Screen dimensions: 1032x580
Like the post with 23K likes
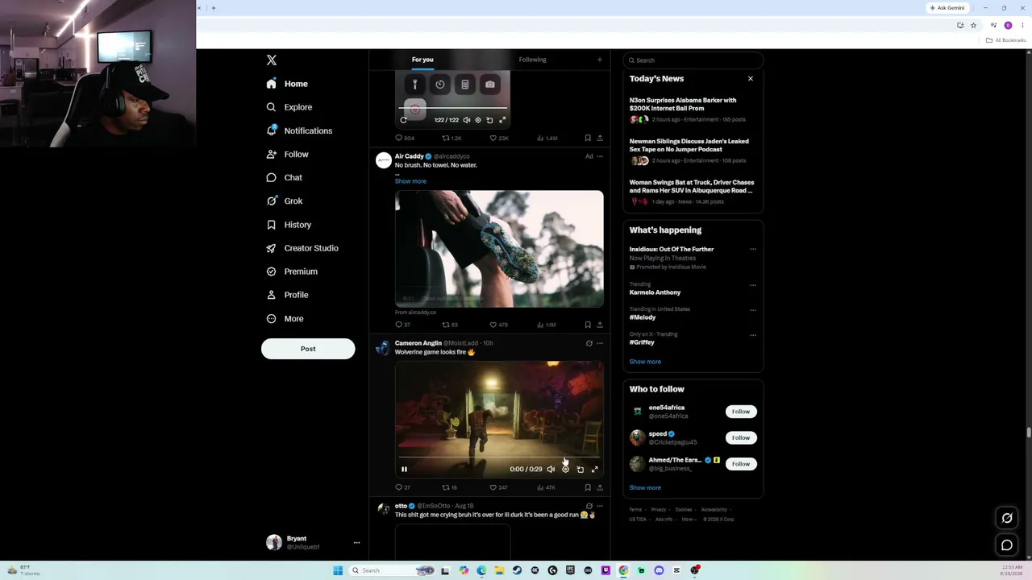(x=499, y=139)
